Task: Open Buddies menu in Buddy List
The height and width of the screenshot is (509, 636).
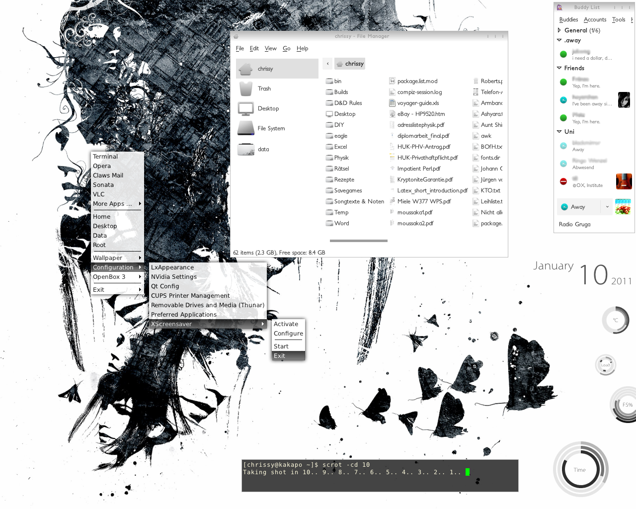Action: point(568,19)
